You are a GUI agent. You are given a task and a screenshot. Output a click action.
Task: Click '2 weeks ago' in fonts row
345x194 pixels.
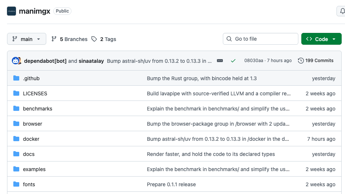pos(321,184)
